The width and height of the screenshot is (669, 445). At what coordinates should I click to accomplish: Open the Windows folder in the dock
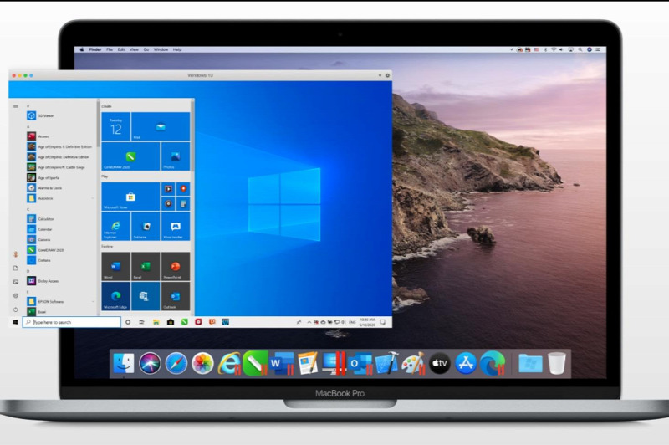pos(530,364)
